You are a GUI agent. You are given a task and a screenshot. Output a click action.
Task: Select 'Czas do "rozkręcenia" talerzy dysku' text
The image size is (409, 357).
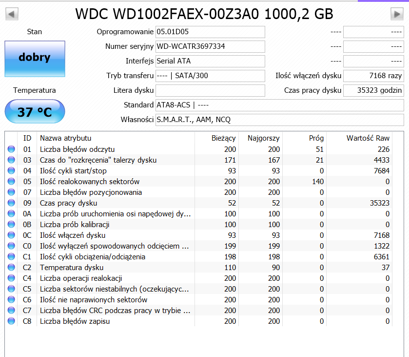98,160
